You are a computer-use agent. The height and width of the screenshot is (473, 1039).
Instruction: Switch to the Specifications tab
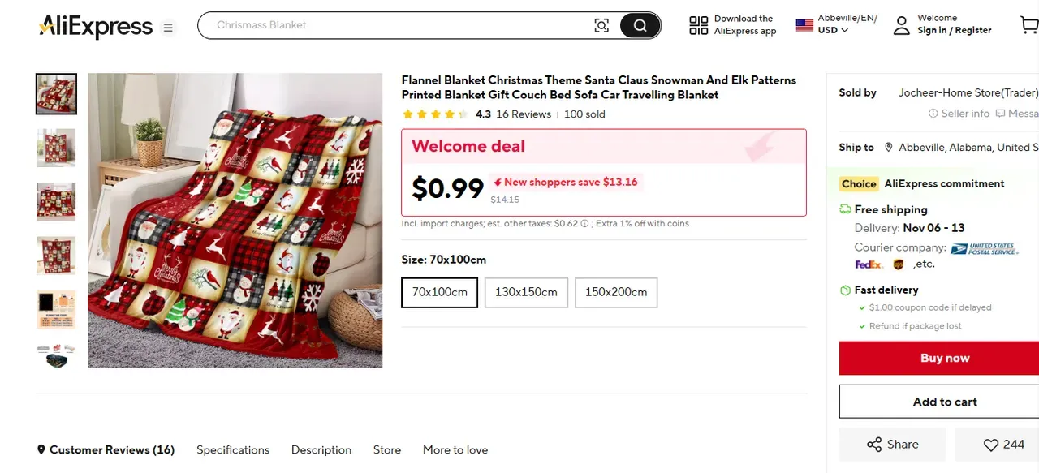[x=233, y=450]
